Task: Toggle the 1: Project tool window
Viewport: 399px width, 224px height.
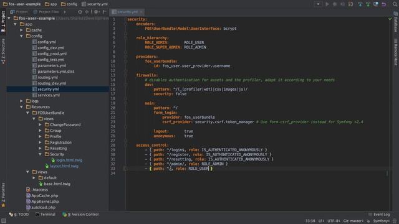Action: [x=3, y=22]
